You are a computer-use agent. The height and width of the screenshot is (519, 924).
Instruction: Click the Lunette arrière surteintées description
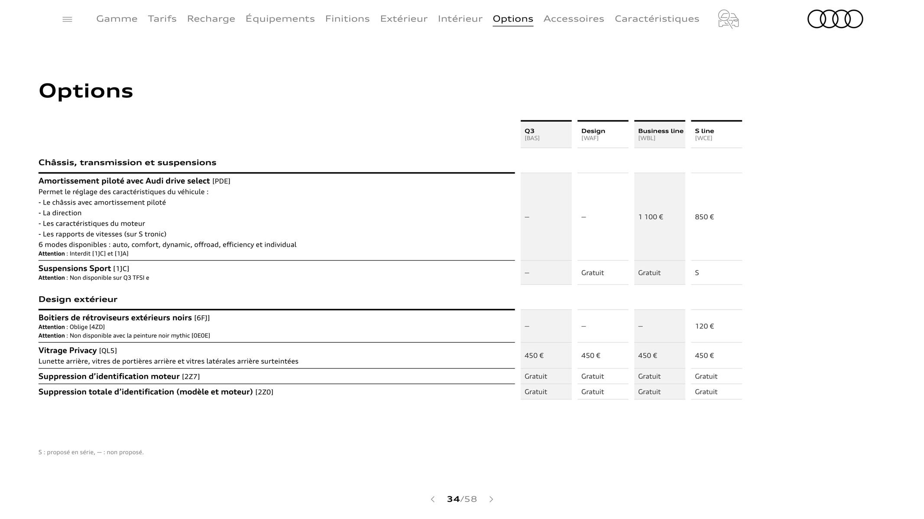169,362
